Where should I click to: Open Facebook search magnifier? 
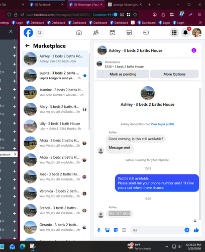point(40,32)
